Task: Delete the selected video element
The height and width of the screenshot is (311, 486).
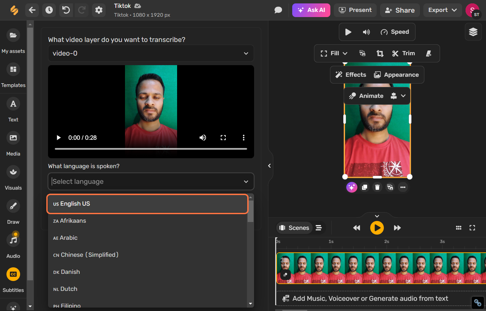Action: tap(377, 187)
